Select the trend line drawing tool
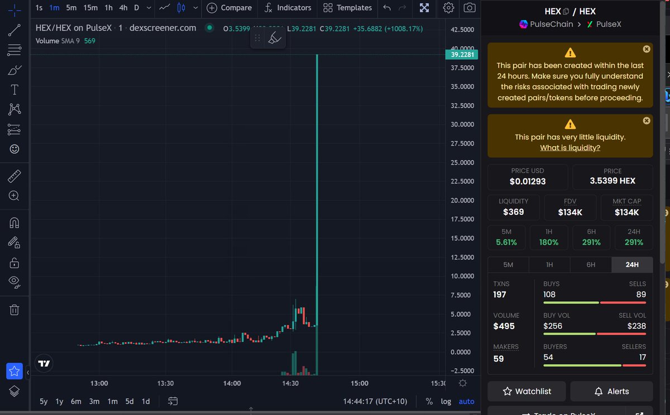 pyautogui.click(x=15, y=30)
